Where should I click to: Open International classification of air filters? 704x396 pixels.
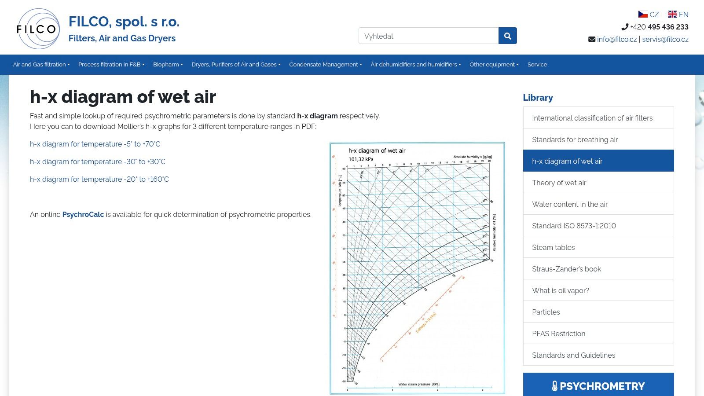pyautogui.click(x=598, y=118)
